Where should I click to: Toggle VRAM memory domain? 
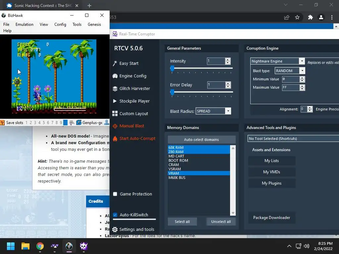click(x=199, y=173)
